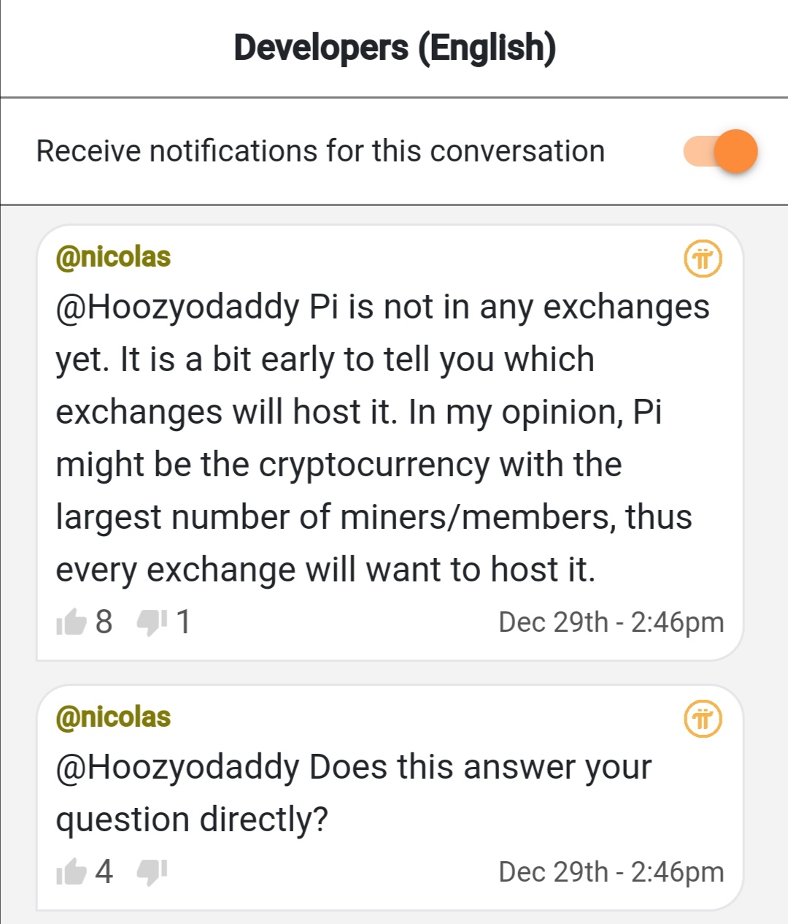
Task: Thumbs down the 'Does this answer' message
Action: [152, 873]
